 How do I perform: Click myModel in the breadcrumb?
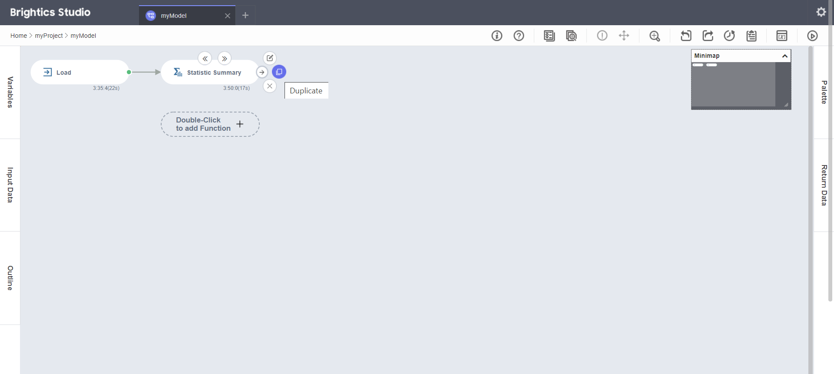[83, 36]
